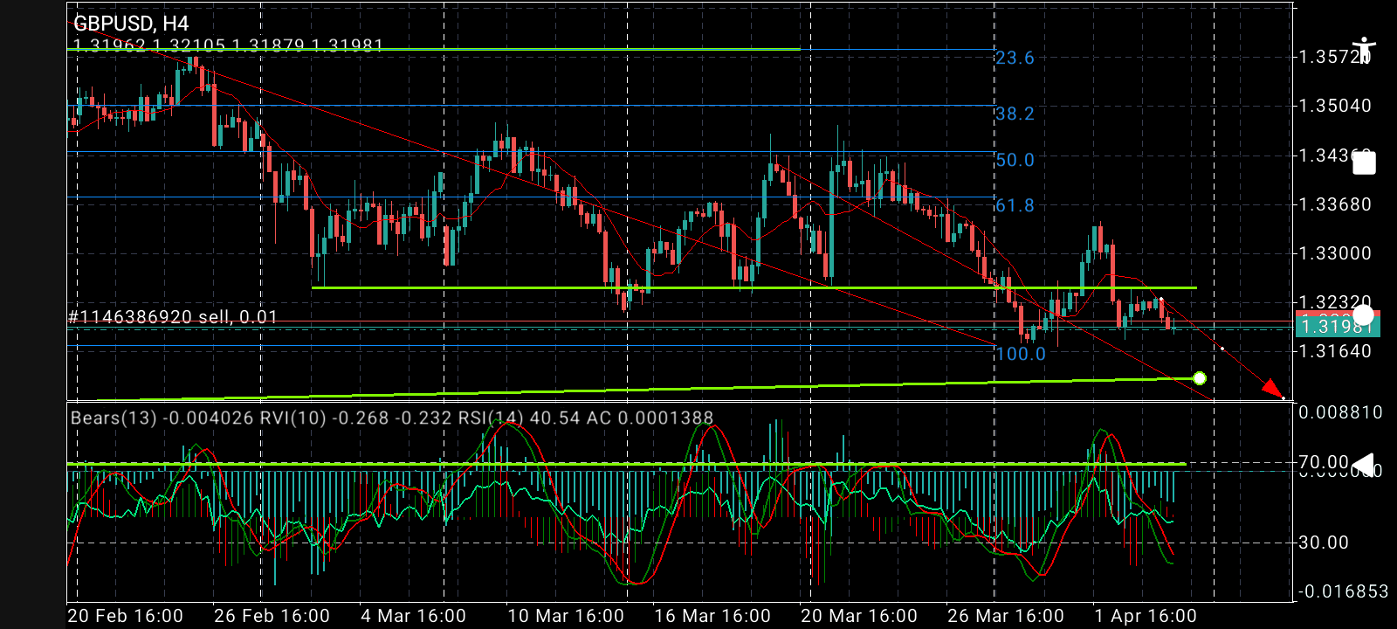Tap the 1.33000 price axis label
Image resolution: width=1397 pixels, height=629 pixels.
pos(1335,253)
